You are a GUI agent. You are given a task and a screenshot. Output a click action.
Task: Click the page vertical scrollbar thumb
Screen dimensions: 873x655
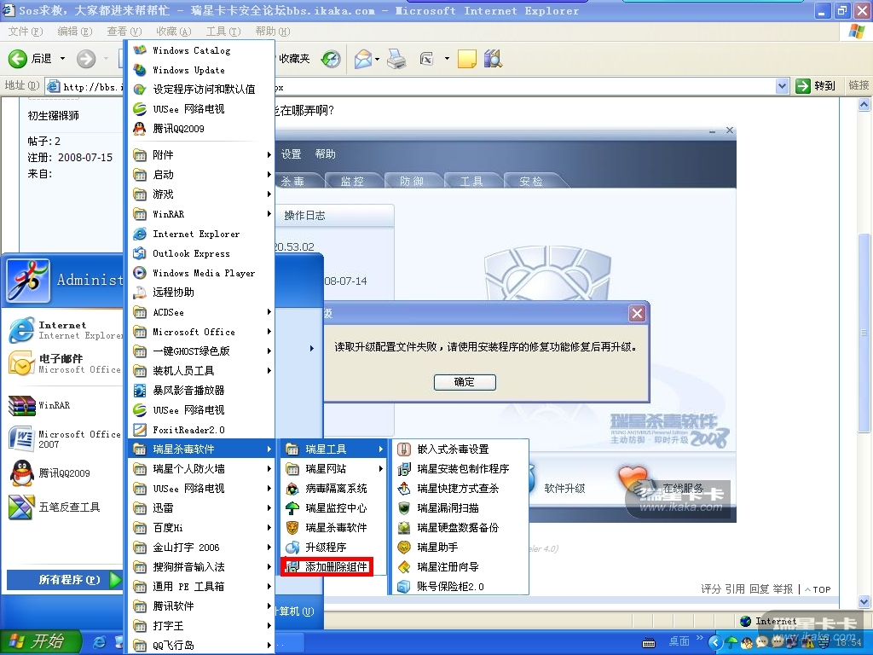[x=864, y=333]
